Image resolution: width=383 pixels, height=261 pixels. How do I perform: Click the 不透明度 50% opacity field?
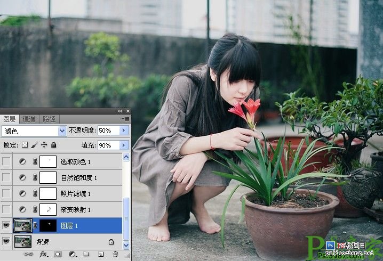tap(108, 130)
